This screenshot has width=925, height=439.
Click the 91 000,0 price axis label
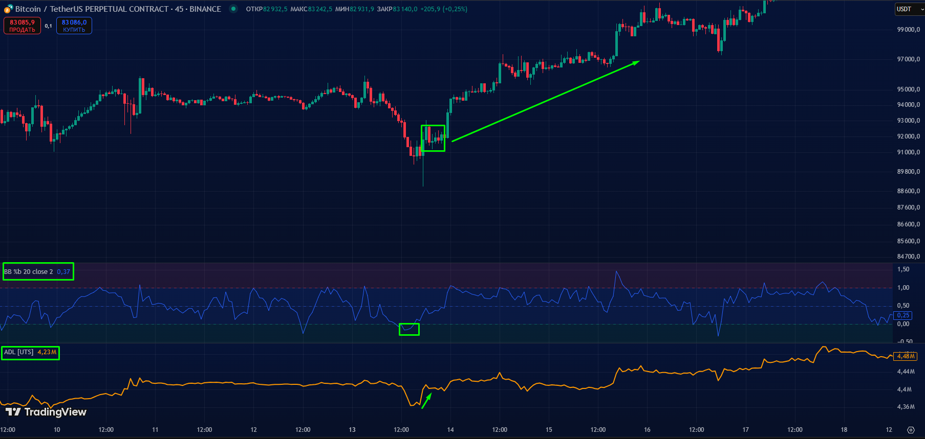909,152
